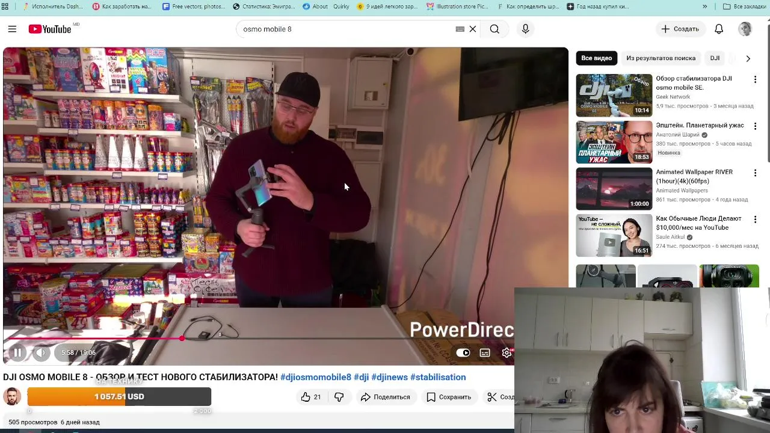This screenshot has width=770, height=433.
Task: Click the on-screen keyboard icon in search box
Action: tap(460, 29)
